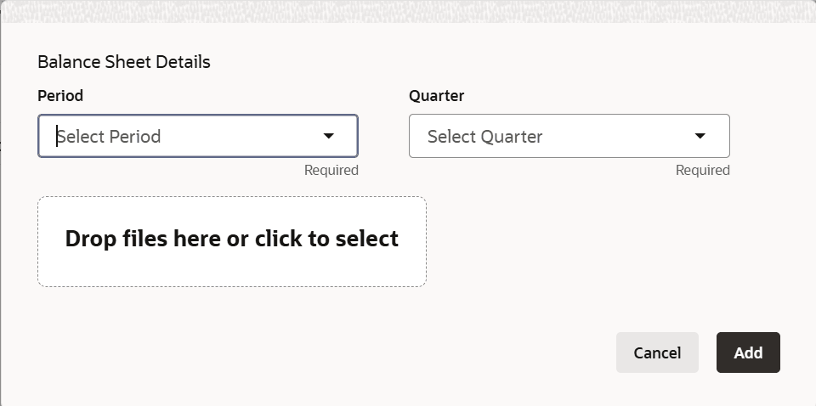Open the Quarter dropdown arrow
The height and width of the screenshot is (406, 816).
pyautogui.click(x=700, y=136)
